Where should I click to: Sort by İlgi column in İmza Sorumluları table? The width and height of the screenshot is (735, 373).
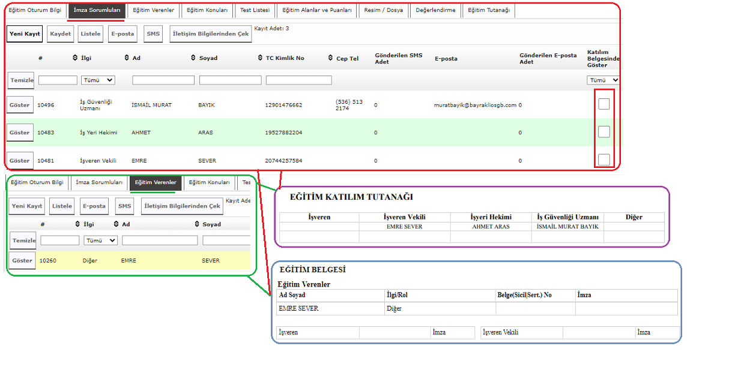click(75, 58)
